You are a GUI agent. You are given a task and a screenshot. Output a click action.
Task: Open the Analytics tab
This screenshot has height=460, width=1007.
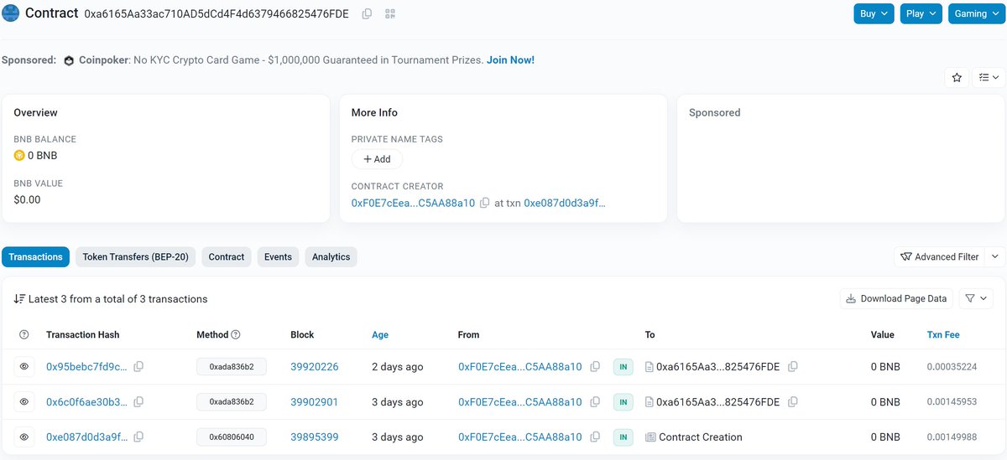click(x=331, y=256)
